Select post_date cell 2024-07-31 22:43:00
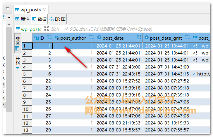The image size is (213, 137). pos(118,67)
